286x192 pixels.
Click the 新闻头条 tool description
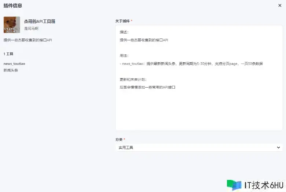(x=11, y=70)
